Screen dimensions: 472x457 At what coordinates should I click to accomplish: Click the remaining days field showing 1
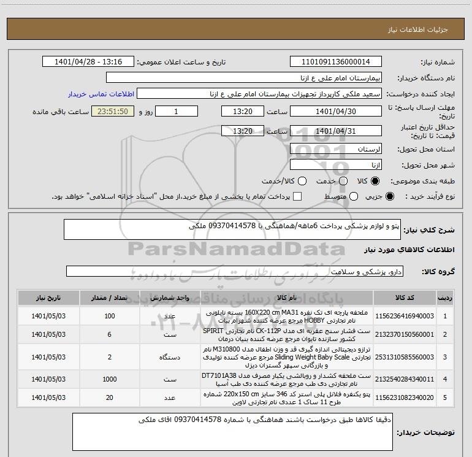[177, 111]
